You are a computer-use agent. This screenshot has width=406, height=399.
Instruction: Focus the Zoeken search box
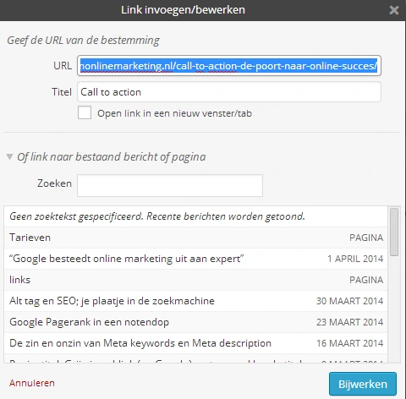point(170,185)
